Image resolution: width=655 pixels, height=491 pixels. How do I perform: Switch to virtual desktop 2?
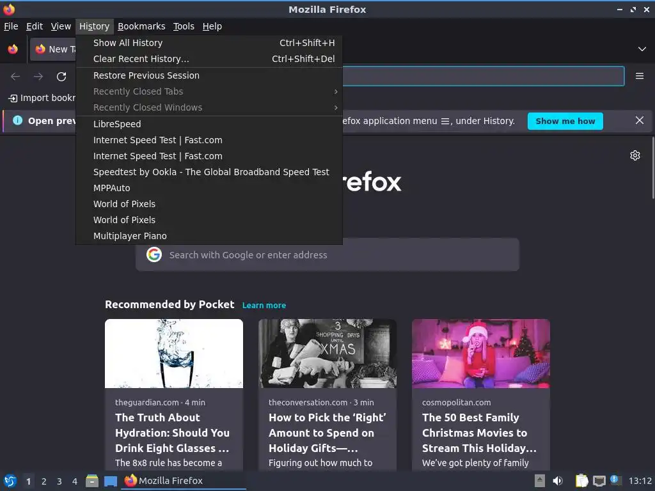point(44,481)
